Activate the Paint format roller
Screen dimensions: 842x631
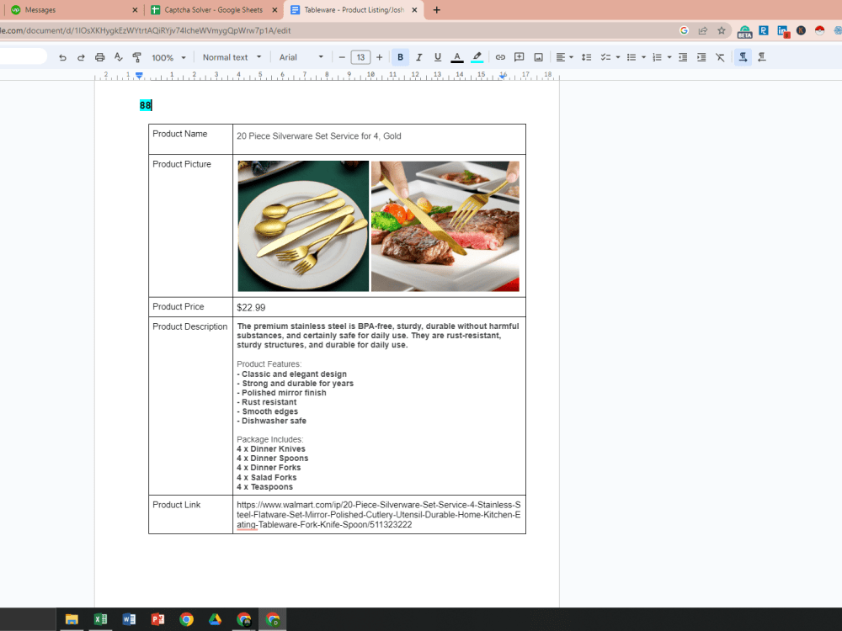[137, 57]
